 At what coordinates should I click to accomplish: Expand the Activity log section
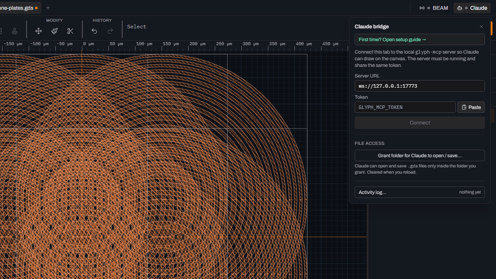tap(419, 192)
